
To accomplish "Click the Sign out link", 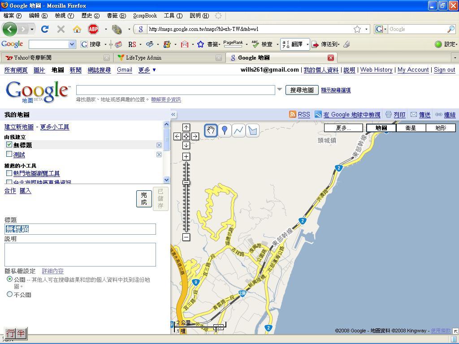I will tap(444, 69).
